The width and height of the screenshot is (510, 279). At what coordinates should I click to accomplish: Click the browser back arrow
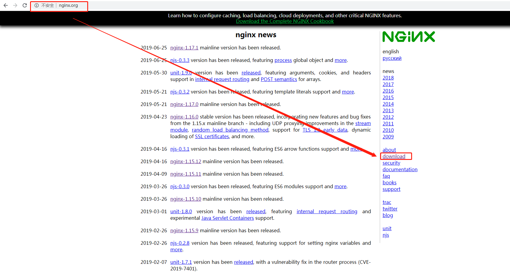pos(6,5)
